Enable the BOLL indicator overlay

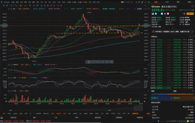[9, 114]
